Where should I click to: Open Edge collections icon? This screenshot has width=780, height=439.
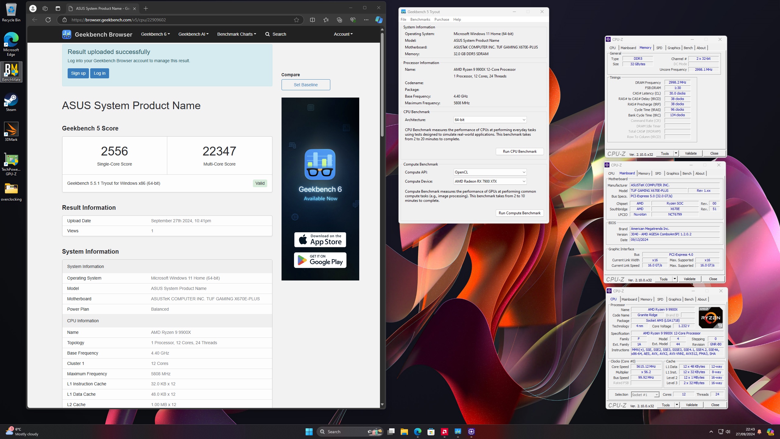click(x=339, y=20)
